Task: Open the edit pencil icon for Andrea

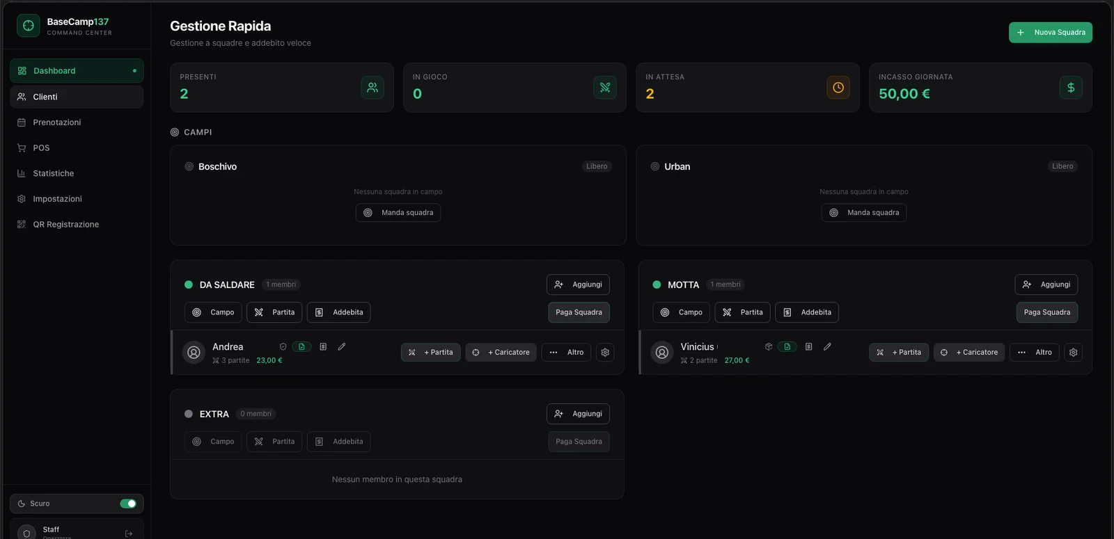Action: point(342,346)
